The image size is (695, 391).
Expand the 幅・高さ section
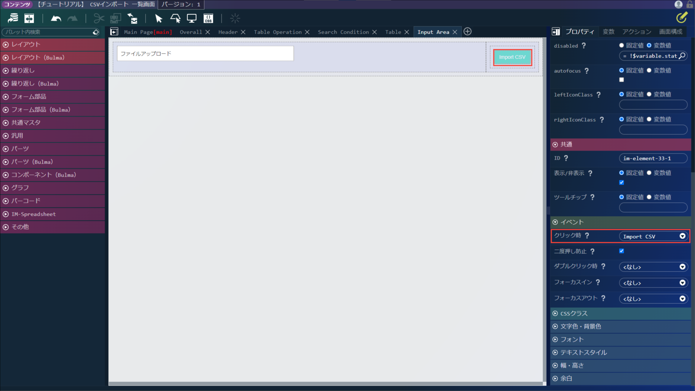pos(620,366)
